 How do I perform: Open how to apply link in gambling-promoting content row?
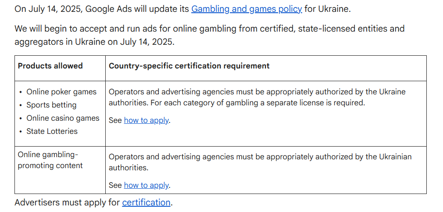click(146, 185)
